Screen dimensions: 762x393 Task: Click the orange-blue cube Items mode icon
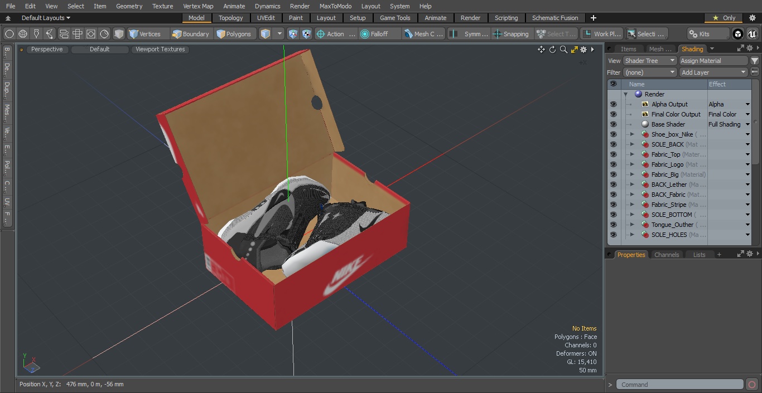pos(266,34)
